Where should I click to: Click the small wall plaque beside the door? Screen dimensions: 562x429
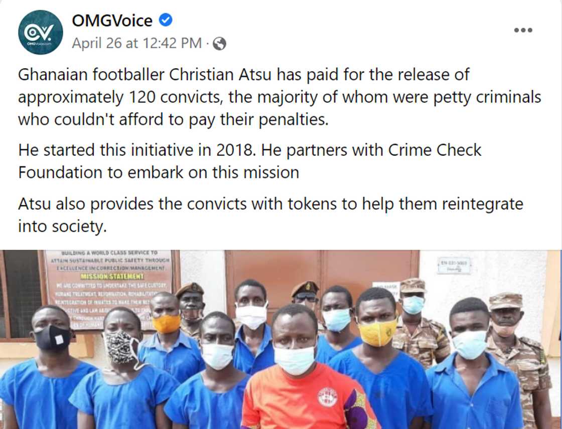[454, 266]
